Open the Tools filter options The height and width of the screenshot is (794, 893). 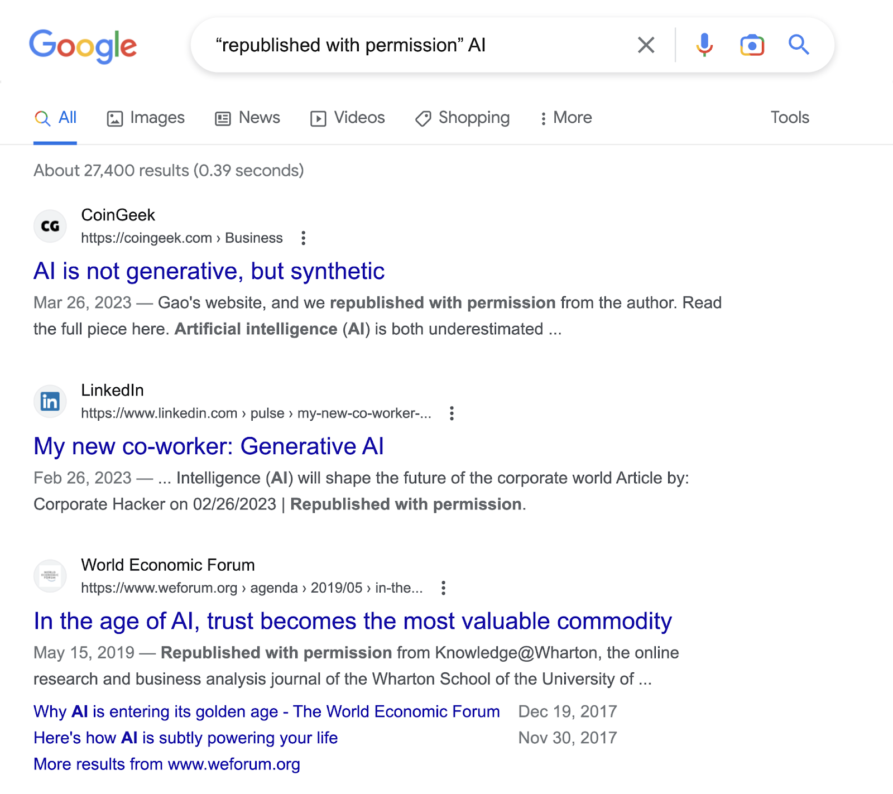tap(790, 118)
